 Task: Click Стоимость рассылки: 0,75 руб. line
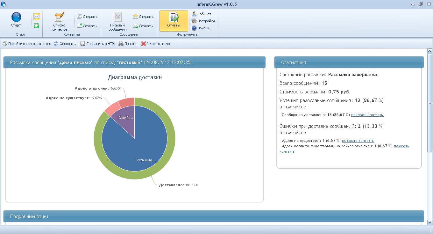coord(315,92)
